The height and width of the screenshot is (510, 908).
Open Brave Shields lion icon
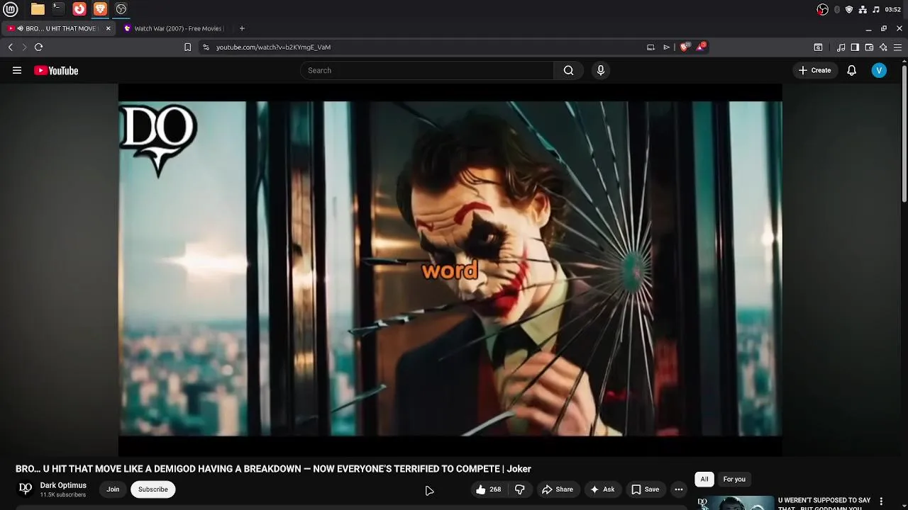685,47
